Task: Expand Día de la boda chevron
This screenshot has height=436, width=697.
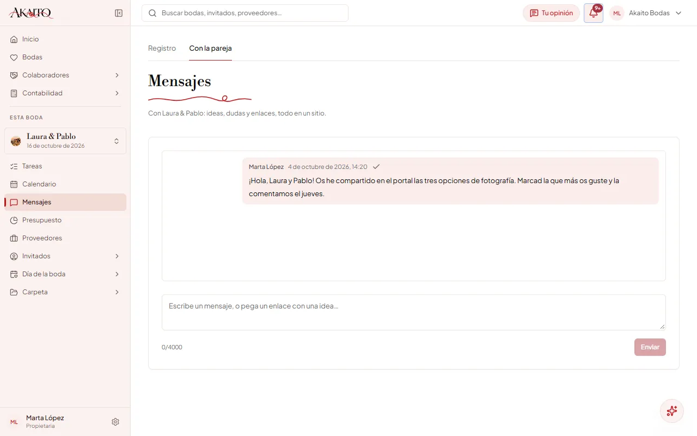Action: point(117,274)
